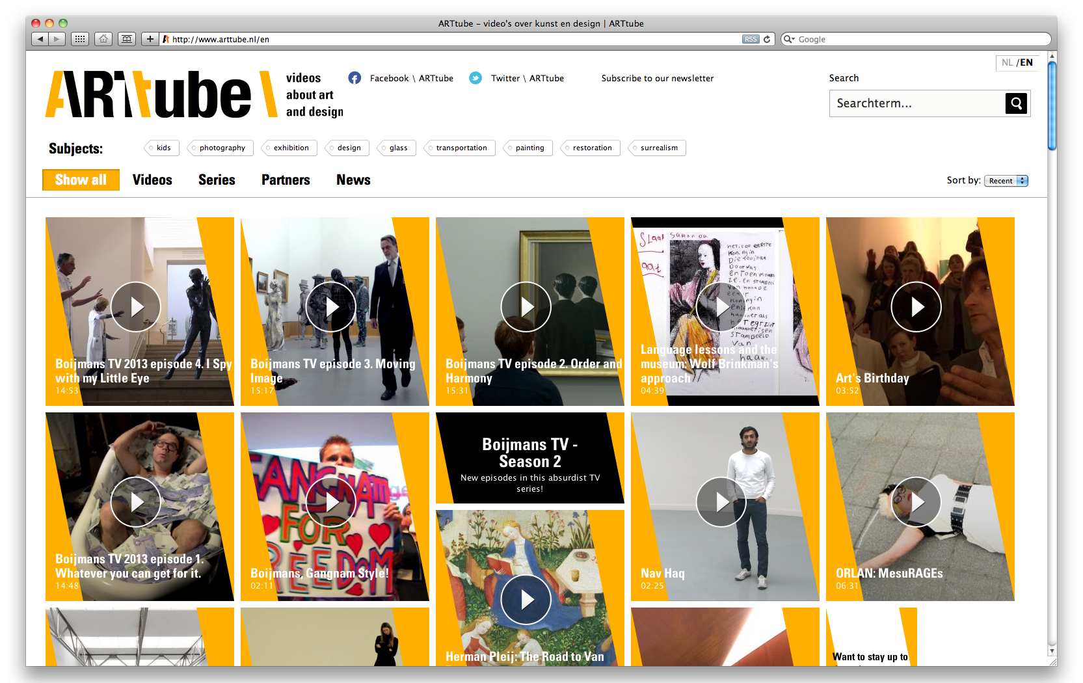The image size is (1083, 683).
Task: Click the Searchterm input field
Action: tap(917, 103)
